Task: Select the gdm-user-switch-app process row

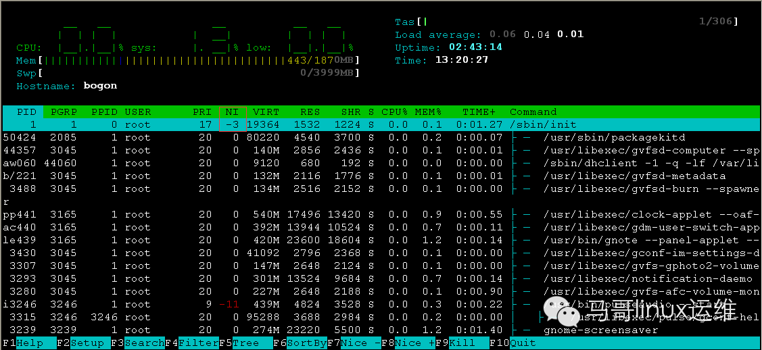Action: (381, 227)
